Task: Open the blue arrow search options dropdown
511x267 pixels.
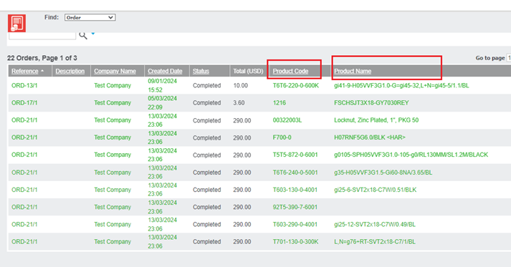Action: point(93,33)
